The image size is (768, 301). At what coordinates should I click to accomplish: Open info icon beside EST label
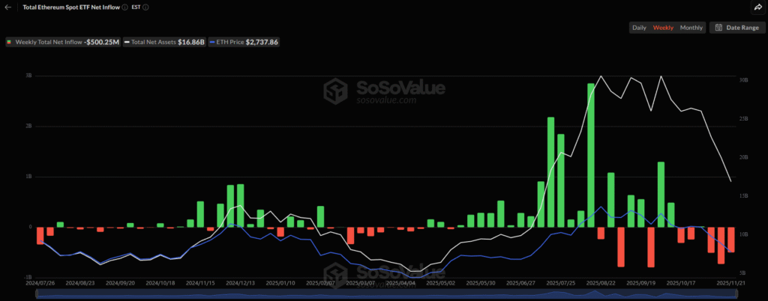[x=146, y=7]
